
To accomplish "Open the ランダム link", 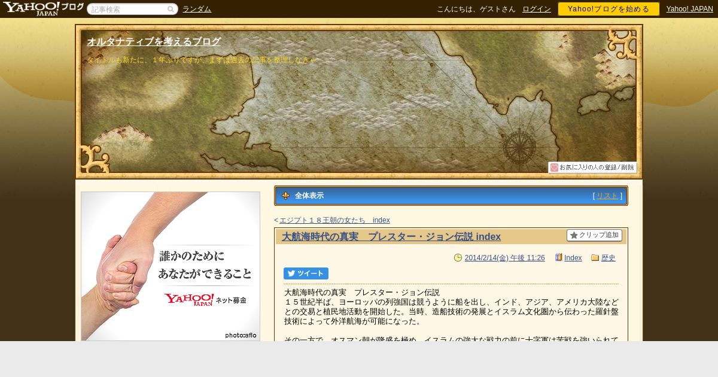I will pos(197,9).
